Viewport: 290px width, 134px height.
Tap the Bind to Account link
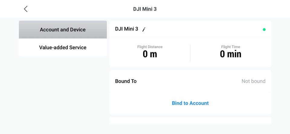(190, 103)
